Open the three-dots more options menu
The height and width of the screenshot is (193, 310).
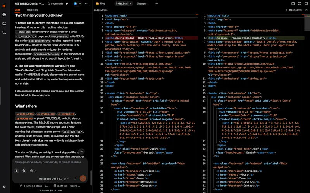point(86,3)
